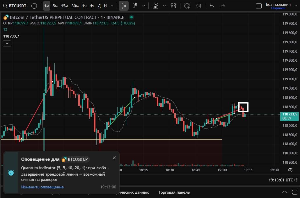Viewport: 300px width, 198px height.
Task: Undo the last chart action
Action: 212,6
